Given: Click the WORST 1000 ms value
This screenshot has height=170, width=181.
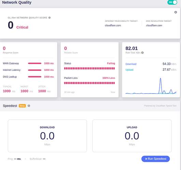Looking at the screenshot, I should click(27, 91).
